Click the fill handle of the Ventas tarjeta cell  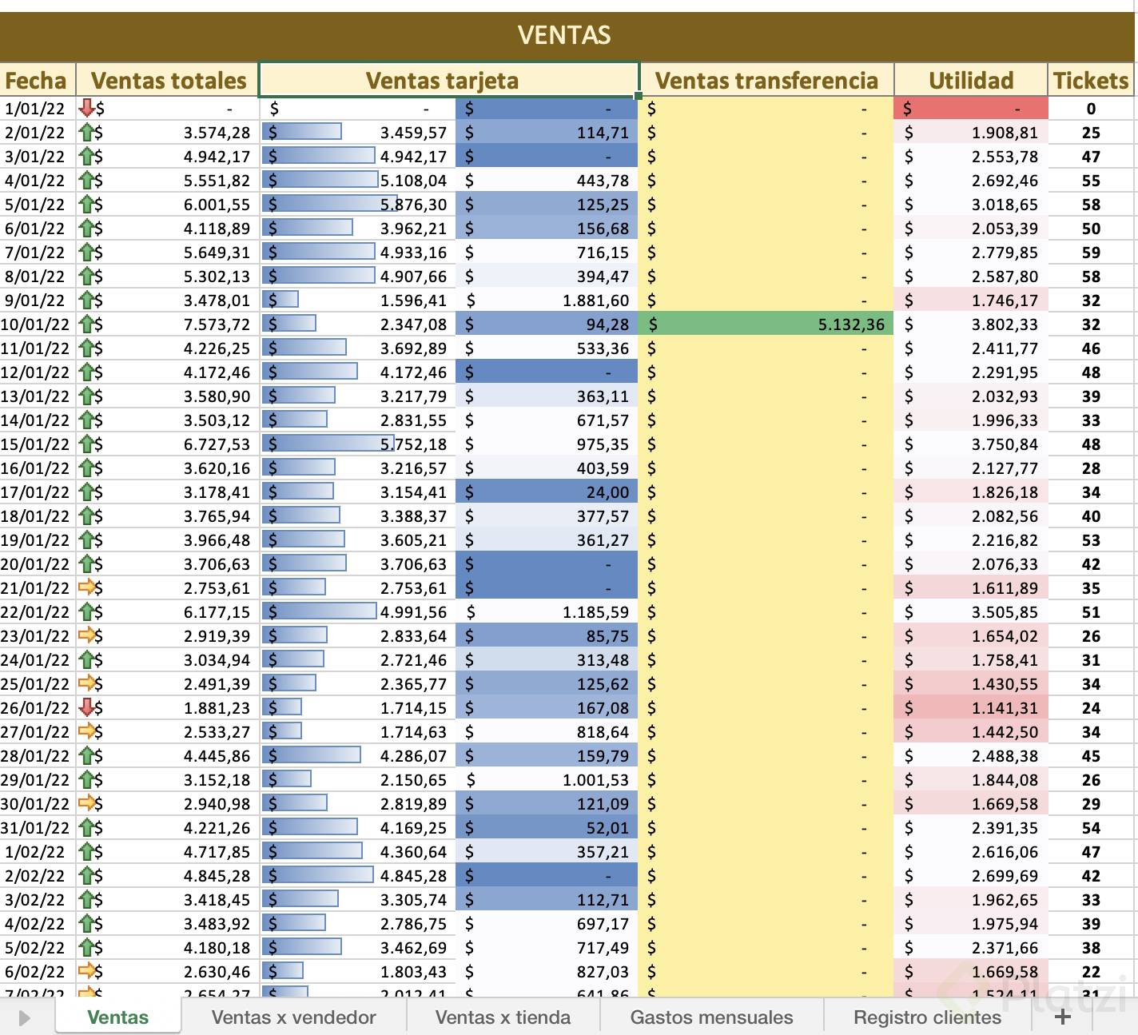click(639, 96)
